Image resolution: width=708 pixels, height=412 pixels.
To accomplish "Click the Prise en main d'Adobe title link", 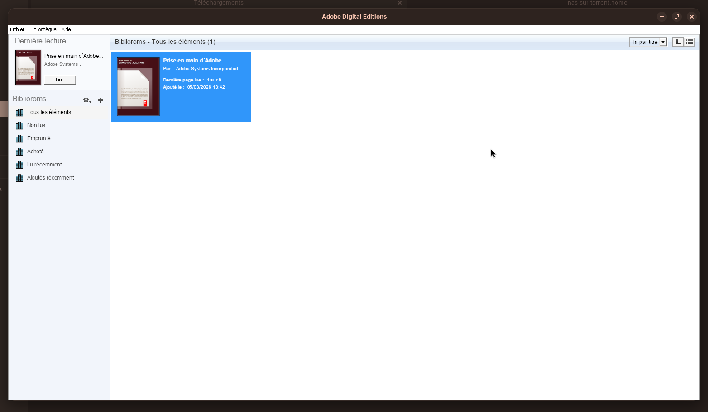I will tap(194, 61).
